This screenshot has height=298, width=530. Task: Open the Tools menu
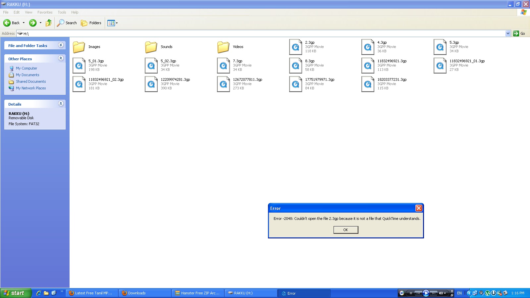(x=62, y=12)
